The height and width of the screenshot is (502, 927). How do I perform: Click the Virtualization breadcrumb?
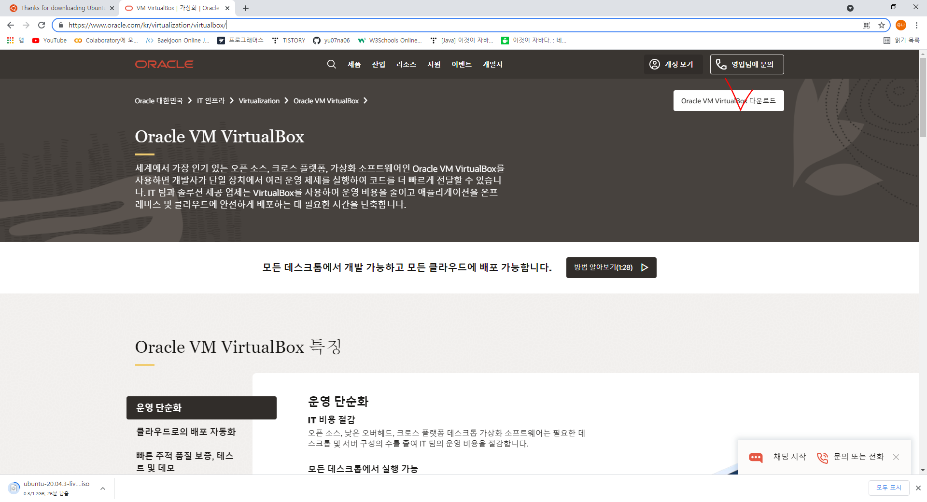pos(259,101)
